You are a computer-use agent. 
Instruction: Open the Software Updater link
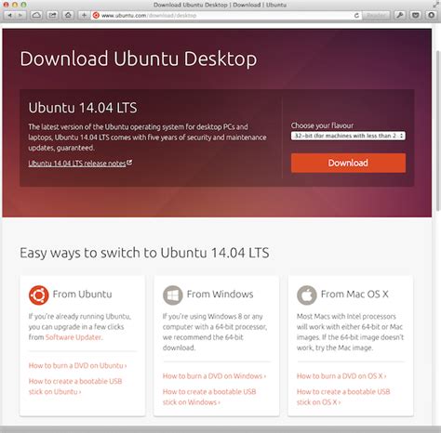pyautogui.click(x=73, y=337)
